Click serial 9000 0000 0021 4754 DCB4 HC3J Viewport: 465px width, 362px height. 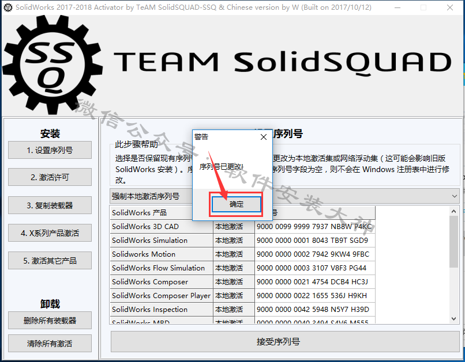[x=314, y=282]
